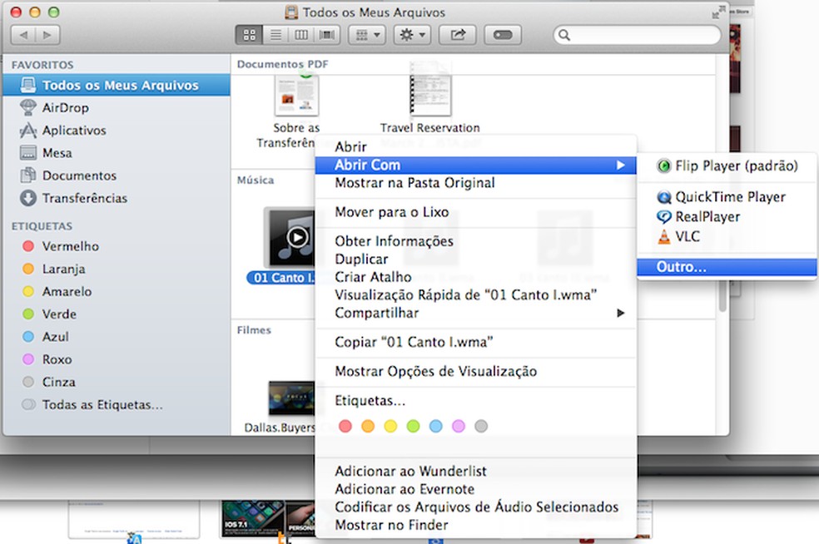
Task: Click the Share toolbar button
Action: point(458,35)
